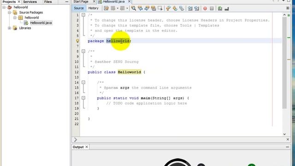Collapse the Source Packages node
295x166 pixels.
pyautogui.click(x=9, y=12)
